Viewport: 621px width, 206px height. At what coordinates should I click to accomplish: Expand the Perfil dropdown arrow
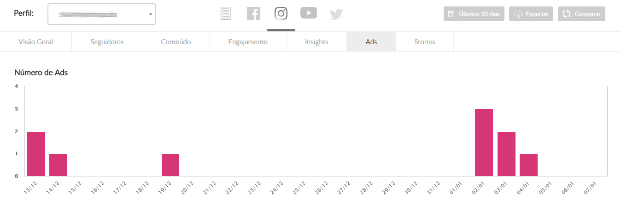pyautogui.click(x=150, y=14)
